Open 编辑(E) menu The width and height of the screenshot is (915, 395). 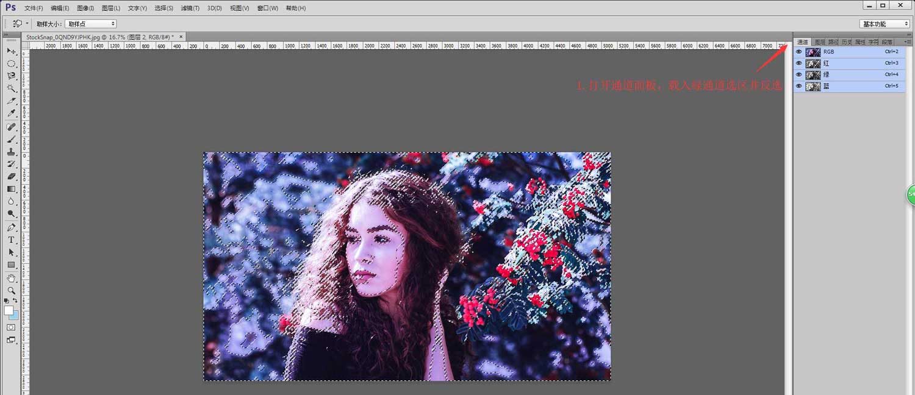click(60, 9)
